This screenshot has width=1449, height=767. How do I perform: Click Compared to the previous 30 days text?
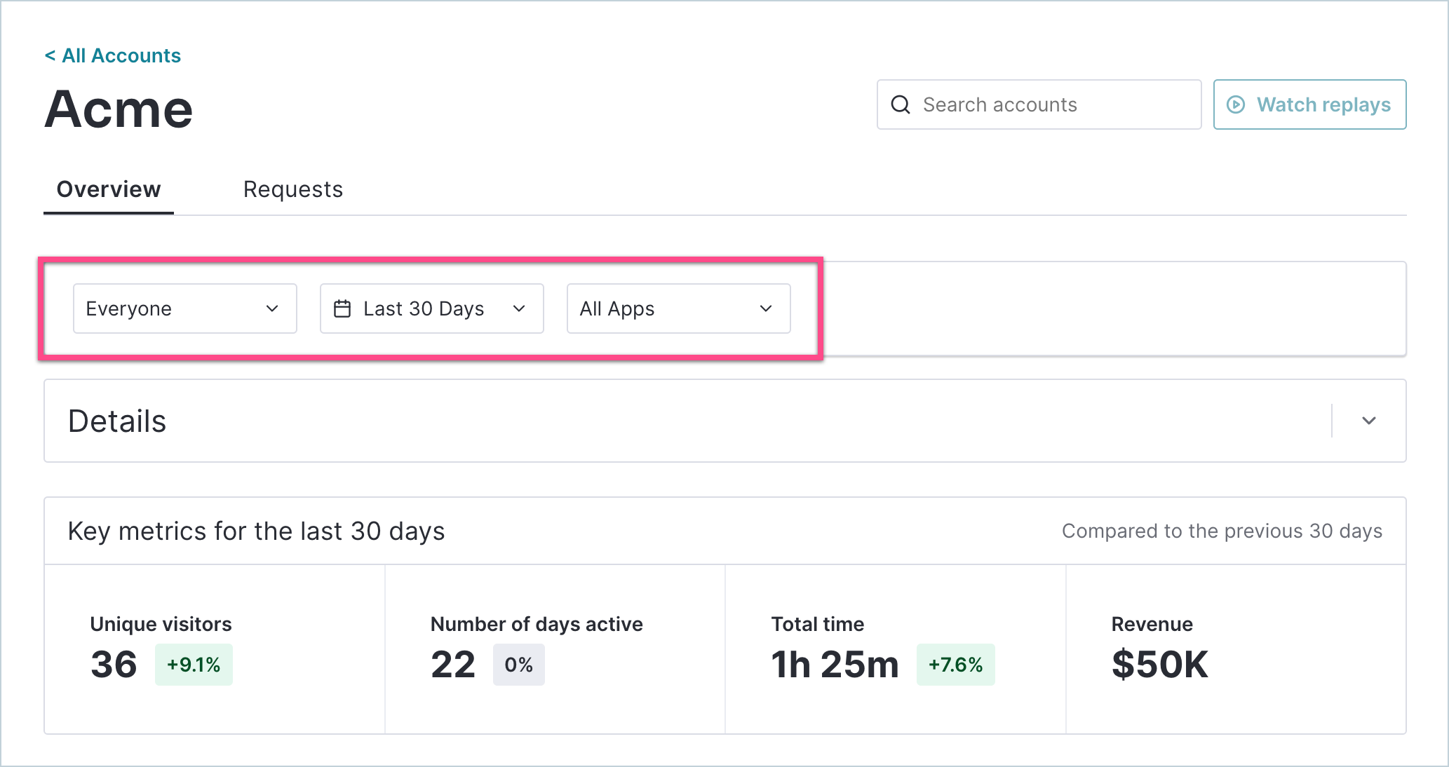pyautogui.click(x=1222, y=531)
